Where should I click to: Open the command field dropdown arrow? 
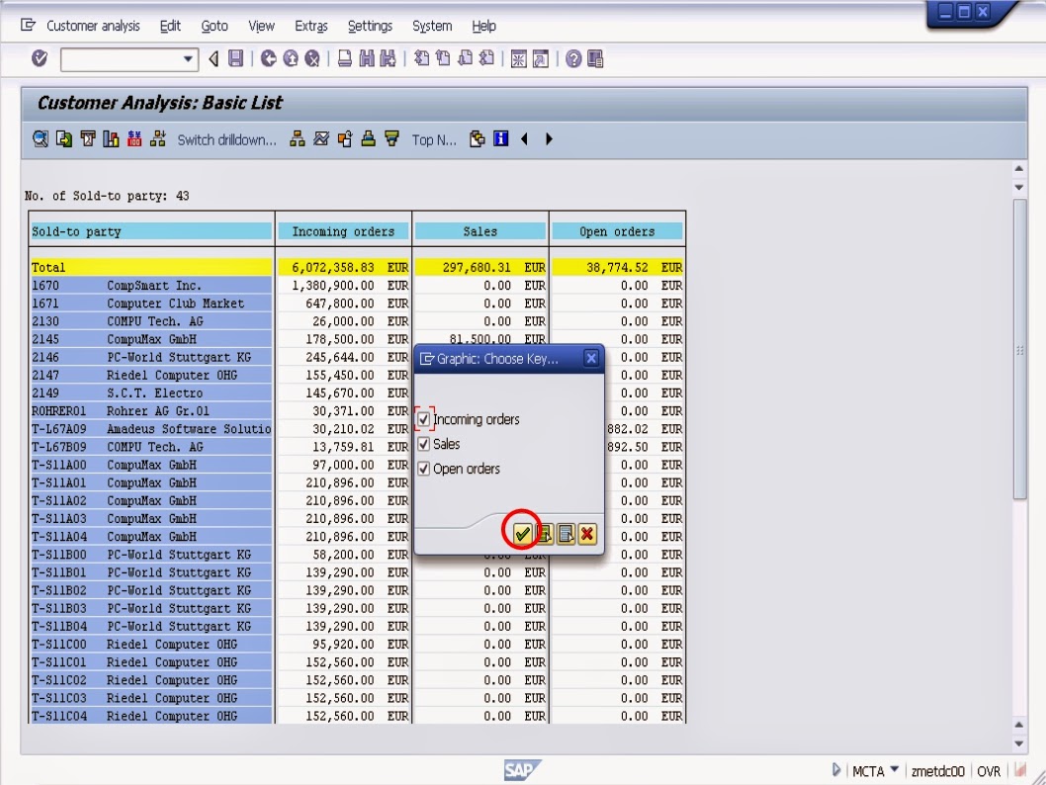(188, 59)
